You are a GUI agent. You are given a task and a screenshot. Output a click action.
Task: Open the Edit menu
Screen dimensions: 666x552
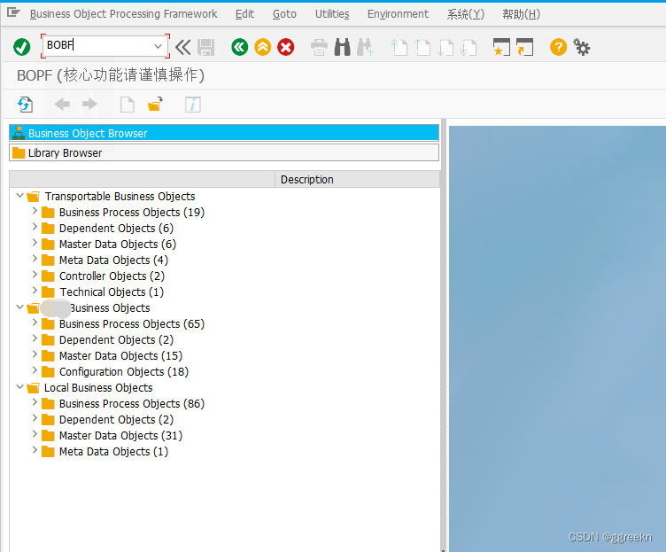pos(245,14)
